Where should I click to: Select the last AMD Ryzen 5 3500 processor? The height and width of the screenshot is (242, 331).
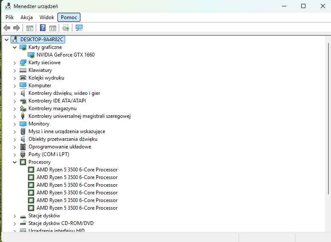(77, 208)
